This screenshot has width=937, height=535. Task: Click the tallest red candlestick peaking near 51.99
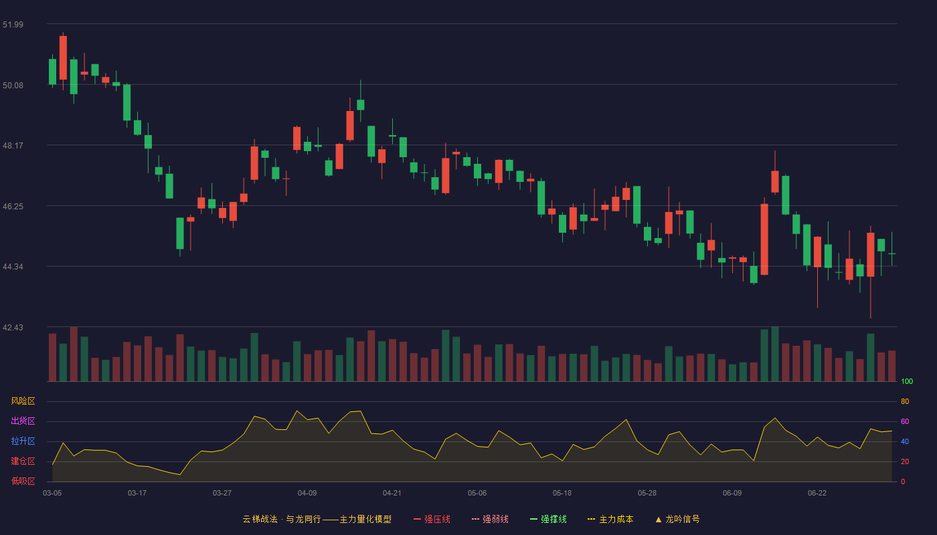(x=63, y=58)
